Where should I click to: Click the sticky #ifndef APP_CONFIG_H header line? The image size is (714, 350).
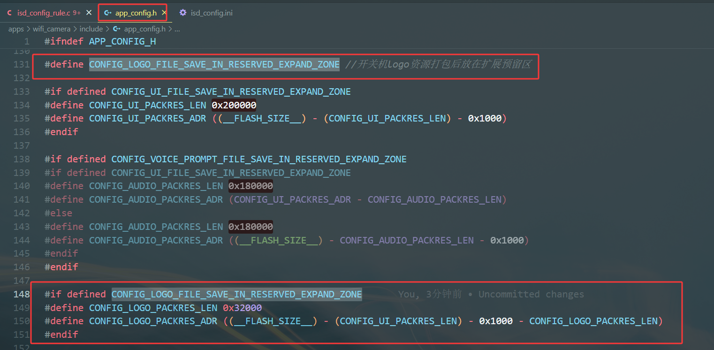click(100, 41)
